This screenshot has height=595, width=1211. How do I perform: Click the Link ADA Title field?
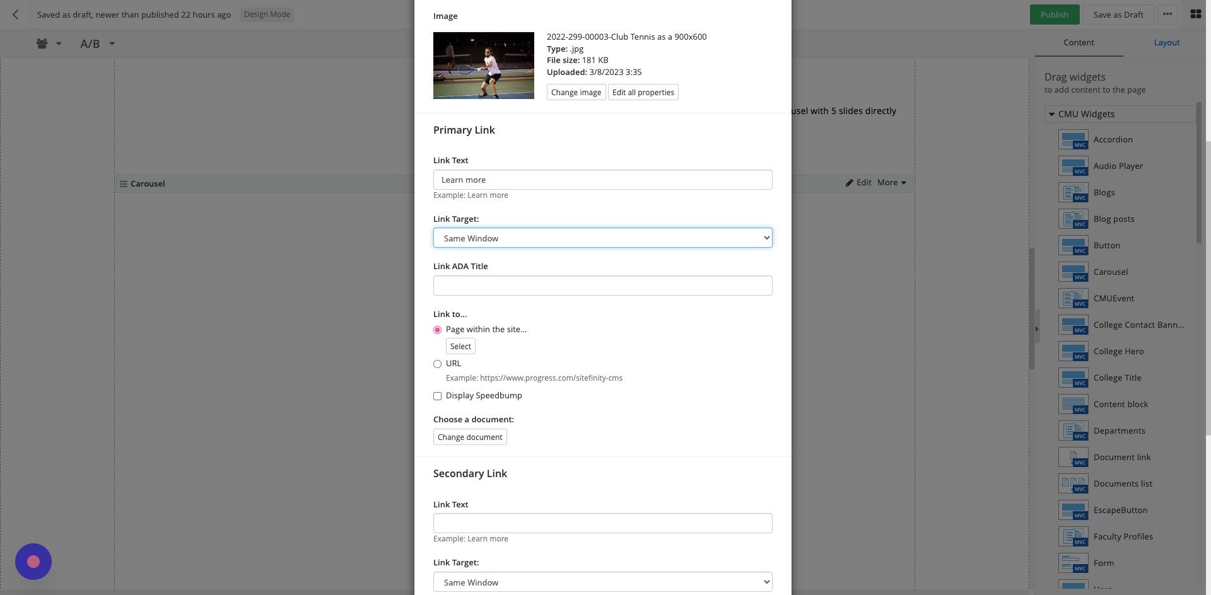tap(602, 286)
